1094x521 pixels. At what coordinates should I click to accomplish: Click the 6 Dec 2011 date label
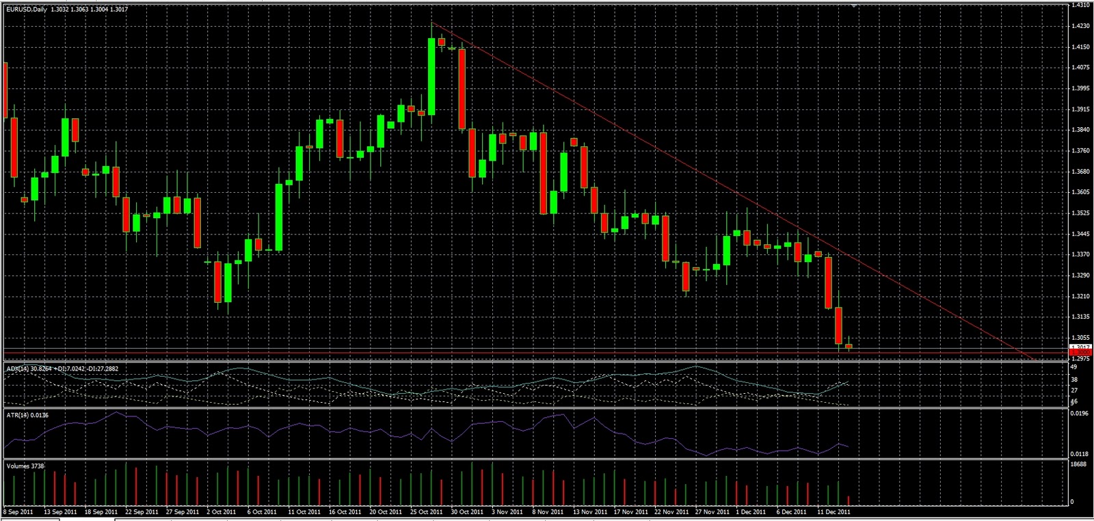[x=792, y=511]
